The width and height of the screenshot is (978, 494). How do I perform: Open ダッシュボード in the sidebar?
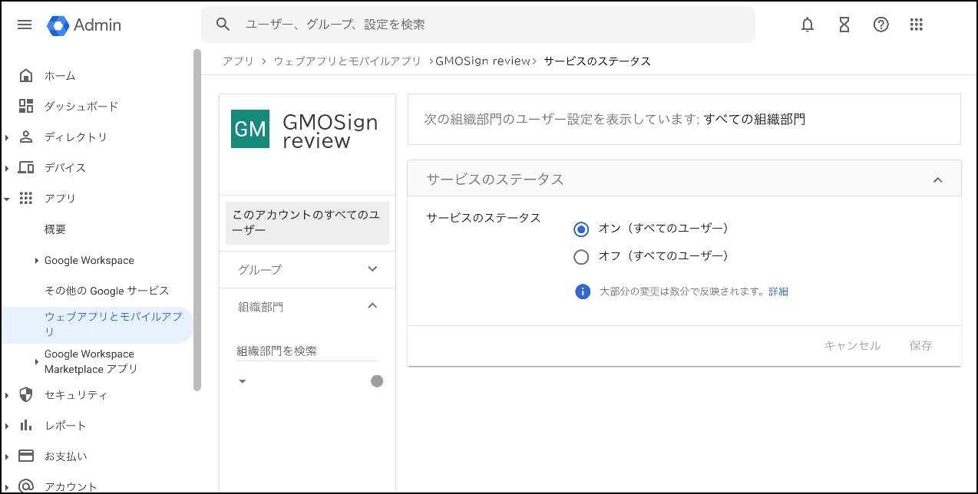point(81,107)
